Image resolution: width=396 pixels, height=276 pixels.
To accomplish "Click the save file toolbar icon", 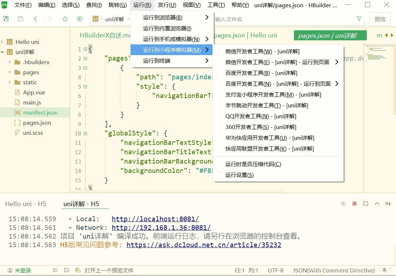I will pos(21,19).
